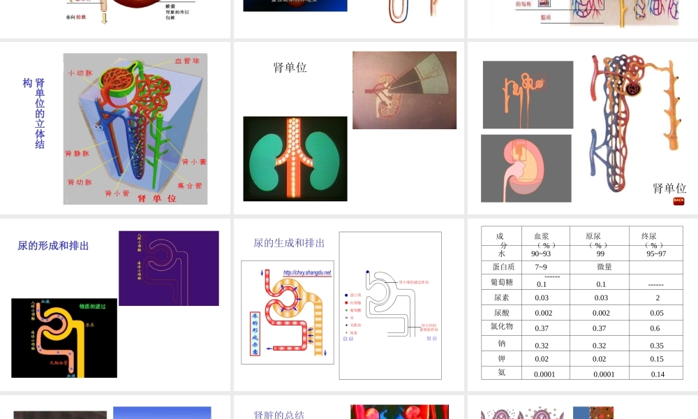Click the 集合管 label on nephron cube
The height and width of the screenshot is (419, 698).
(x=190, y=185)
